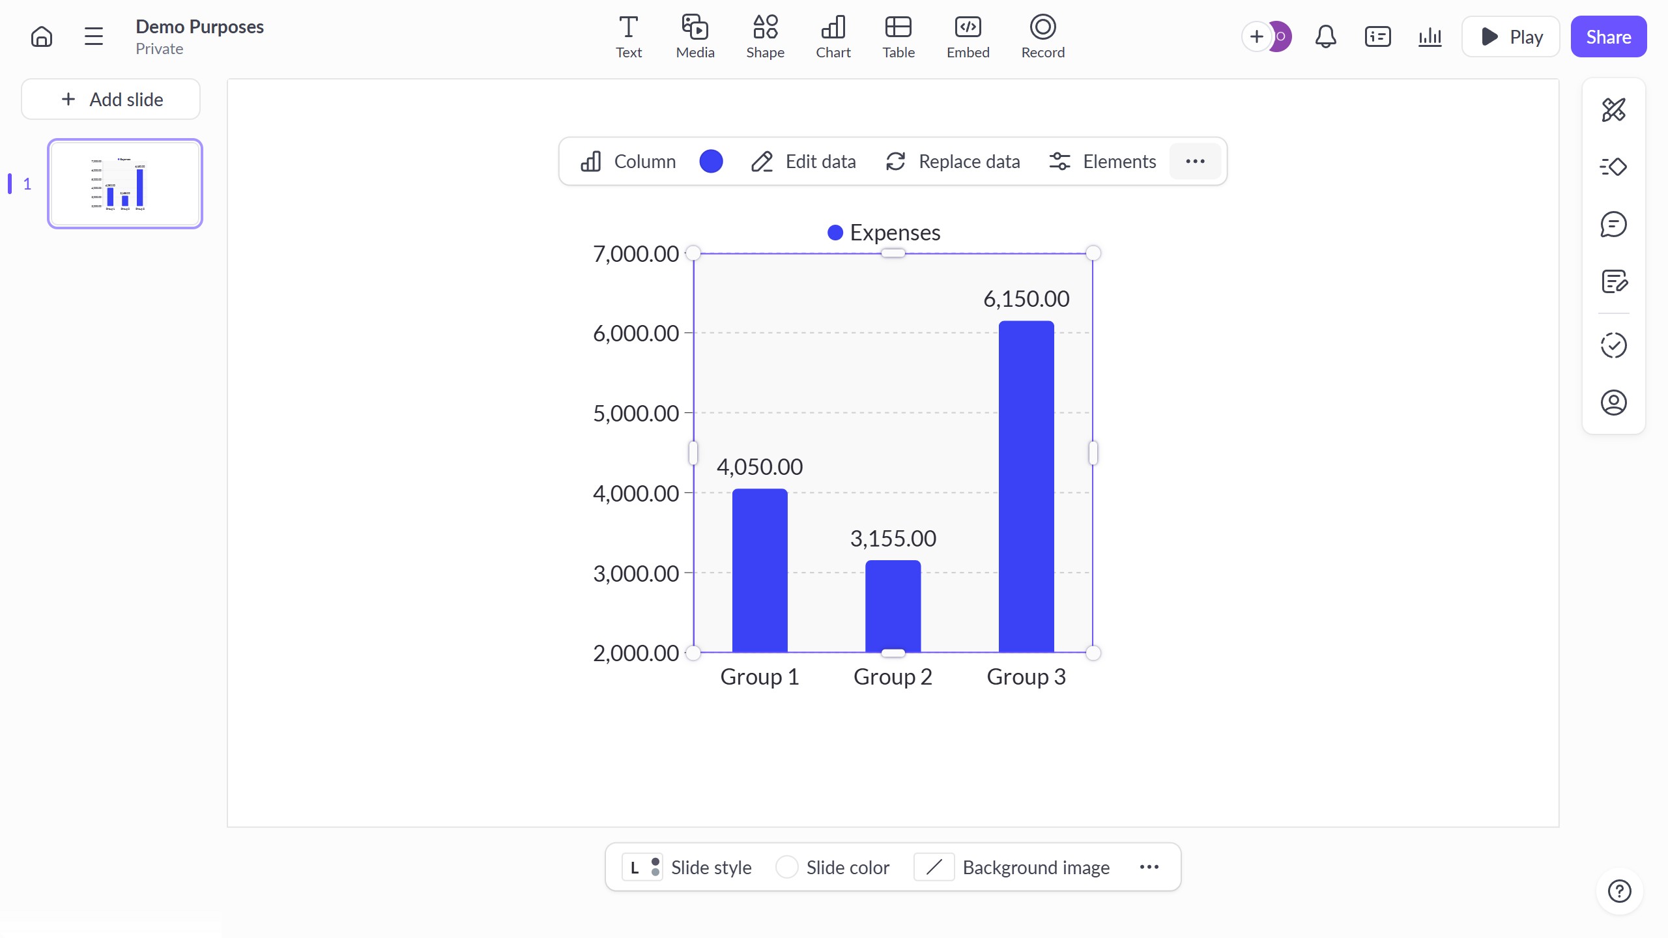
Task: Open the Column chart type dropdown
Action: coord(628,162)
